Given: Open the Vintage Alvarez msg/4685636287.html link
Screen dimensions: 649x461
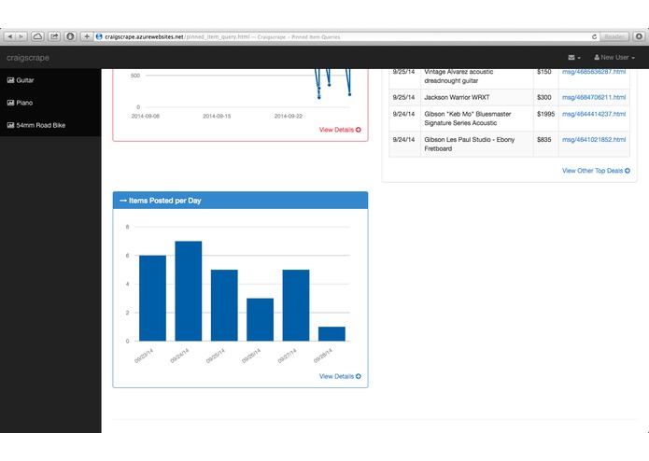Looking at the screenshot, I should (594, 72).
